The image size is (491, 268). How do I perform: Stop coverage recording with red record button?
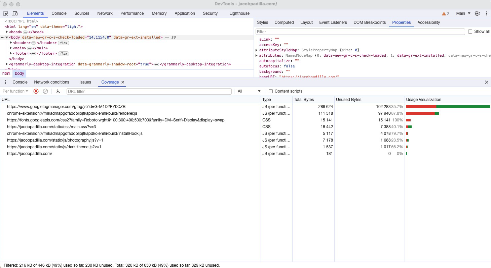coord(36,91)
